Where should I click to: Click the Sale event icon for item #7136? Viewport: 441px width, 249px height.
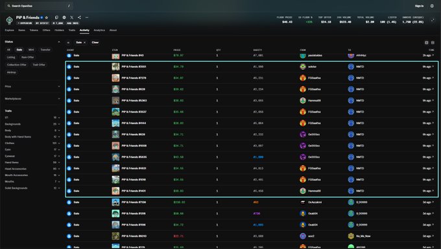tap(69, 202)
